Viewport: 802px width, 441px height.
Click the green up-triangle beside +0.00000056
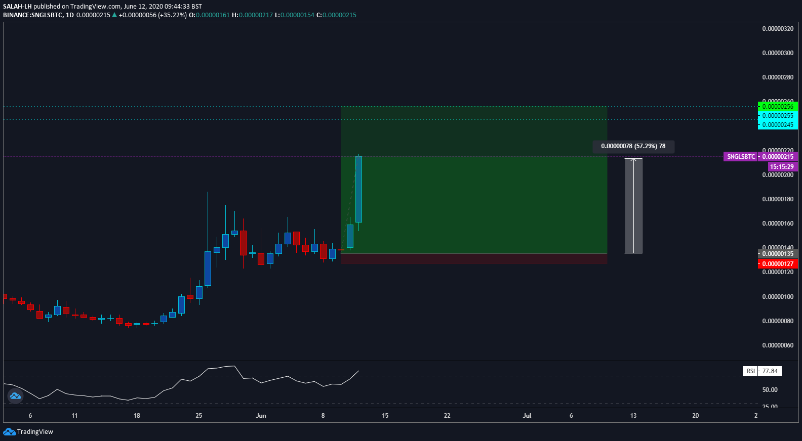click(114, 15)
